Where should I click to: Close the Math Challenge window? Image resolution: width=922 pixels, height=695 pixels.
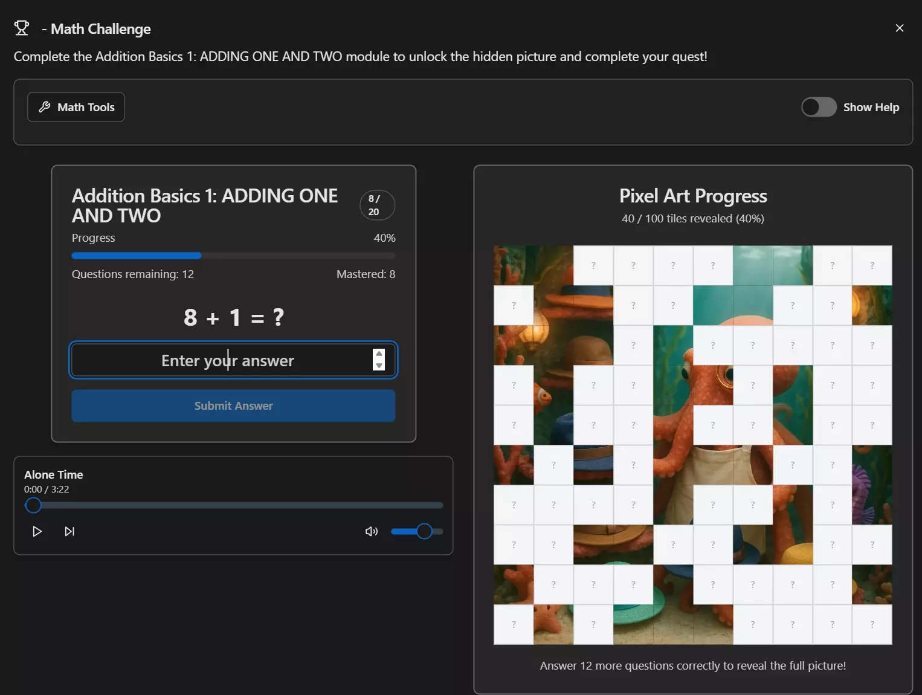click(899, 28)
